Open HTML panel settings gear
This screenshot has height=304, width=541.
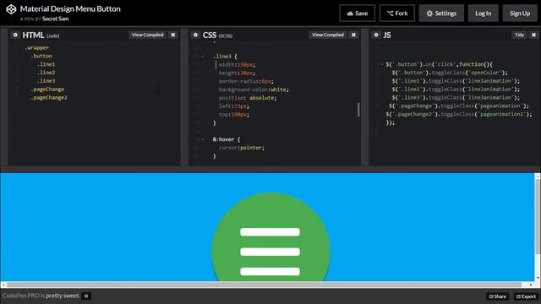tap(15, 35)
